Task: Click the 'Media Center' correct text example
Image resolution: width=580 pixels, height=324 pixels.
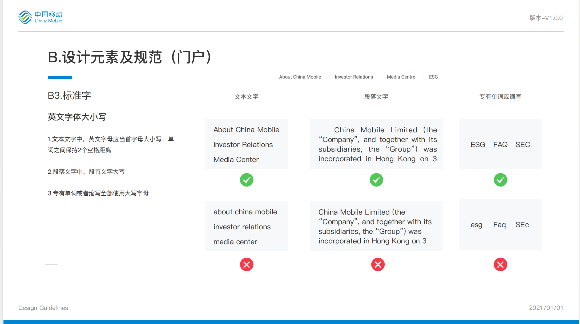Action: point(236,160)
